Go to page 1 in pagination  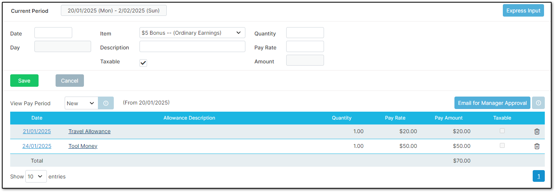539,176
